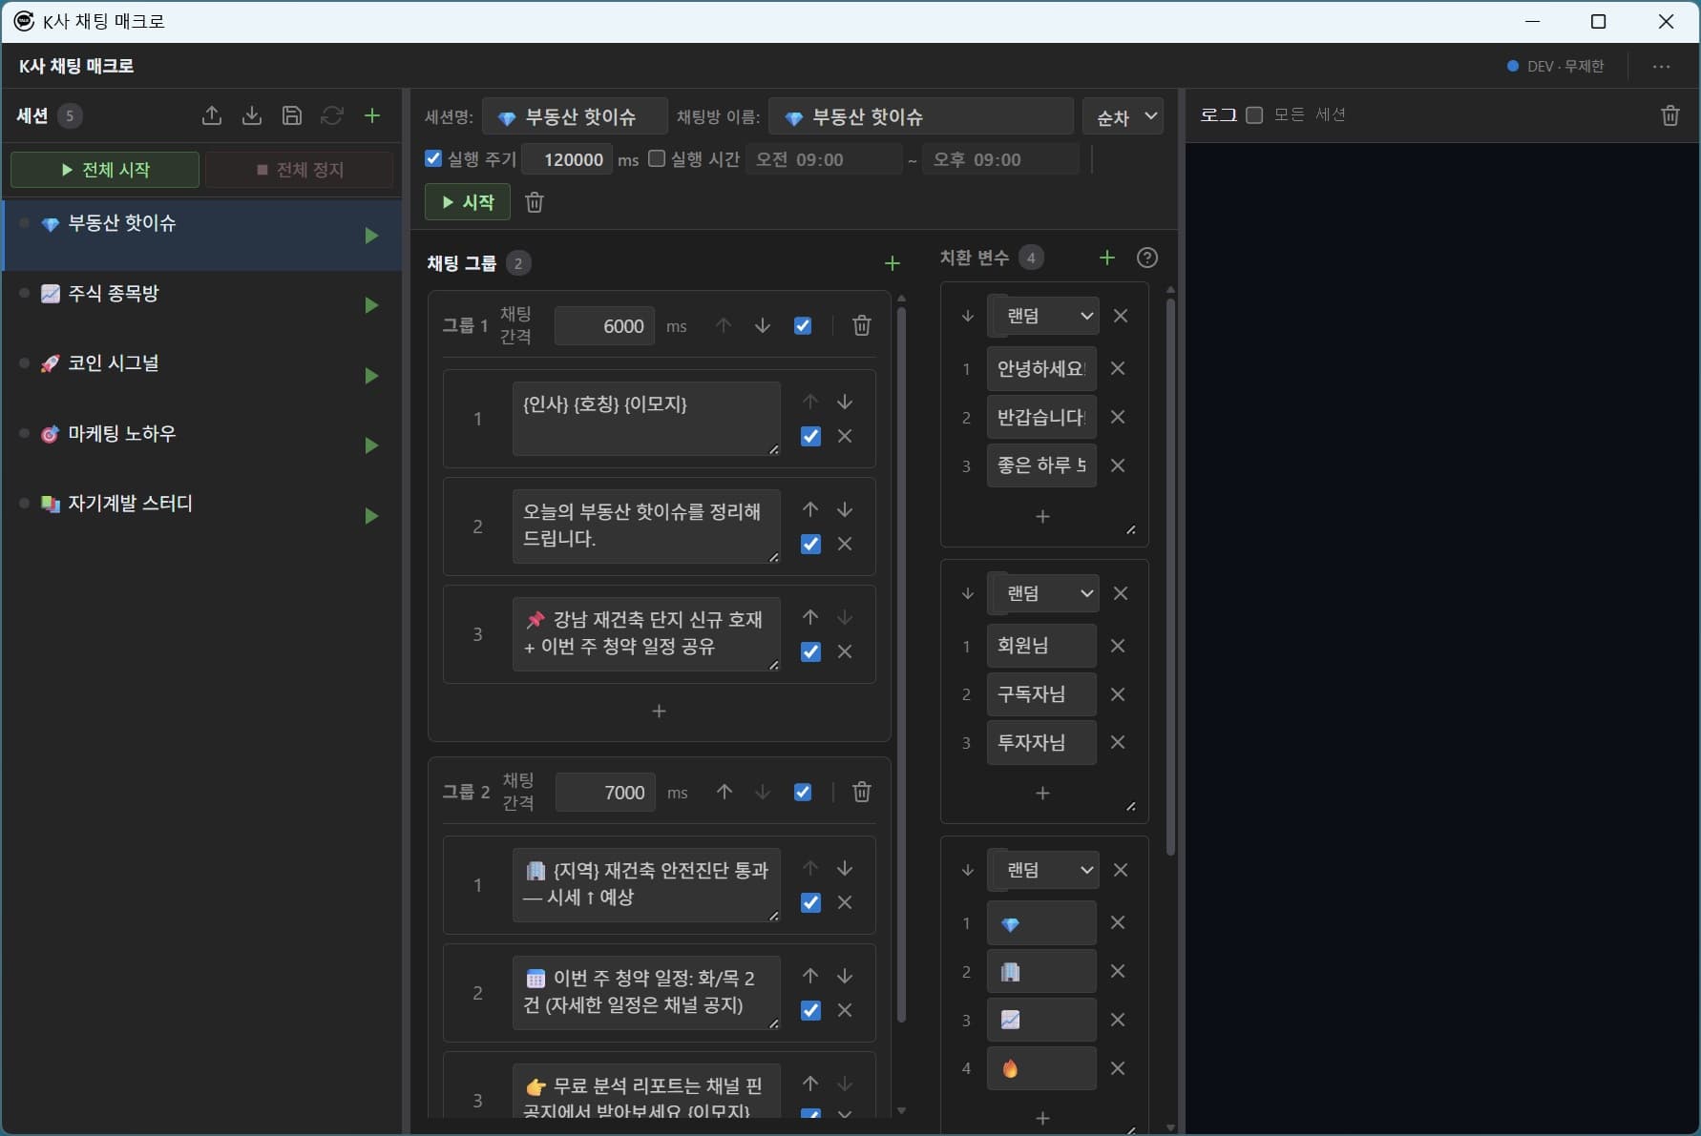Click the import sessions download icon
Screen dimensions: 1701x1136
(x=252, y=115)
